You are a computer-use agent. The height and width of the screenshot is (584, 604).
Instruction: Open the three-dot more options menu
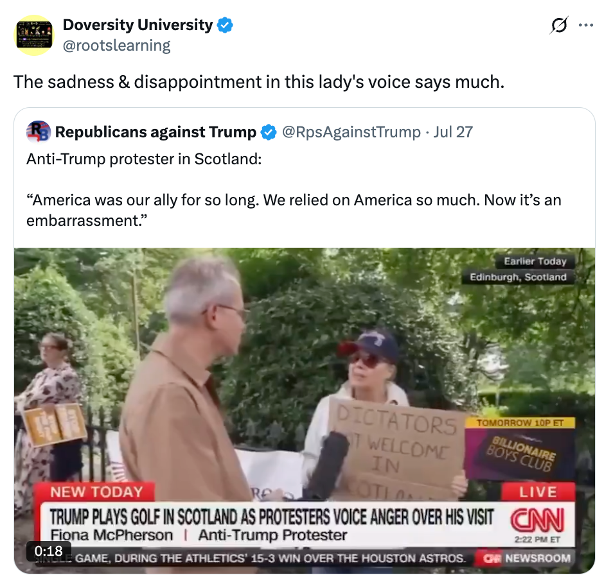tap(585, 26)
